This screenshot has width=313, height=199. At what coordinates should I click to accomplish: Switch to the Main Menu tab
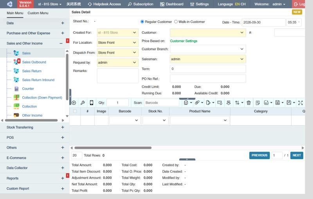click(x=15, y=13)
